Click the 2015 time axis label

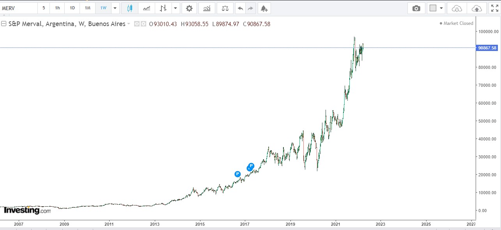[x=200, y=224]
